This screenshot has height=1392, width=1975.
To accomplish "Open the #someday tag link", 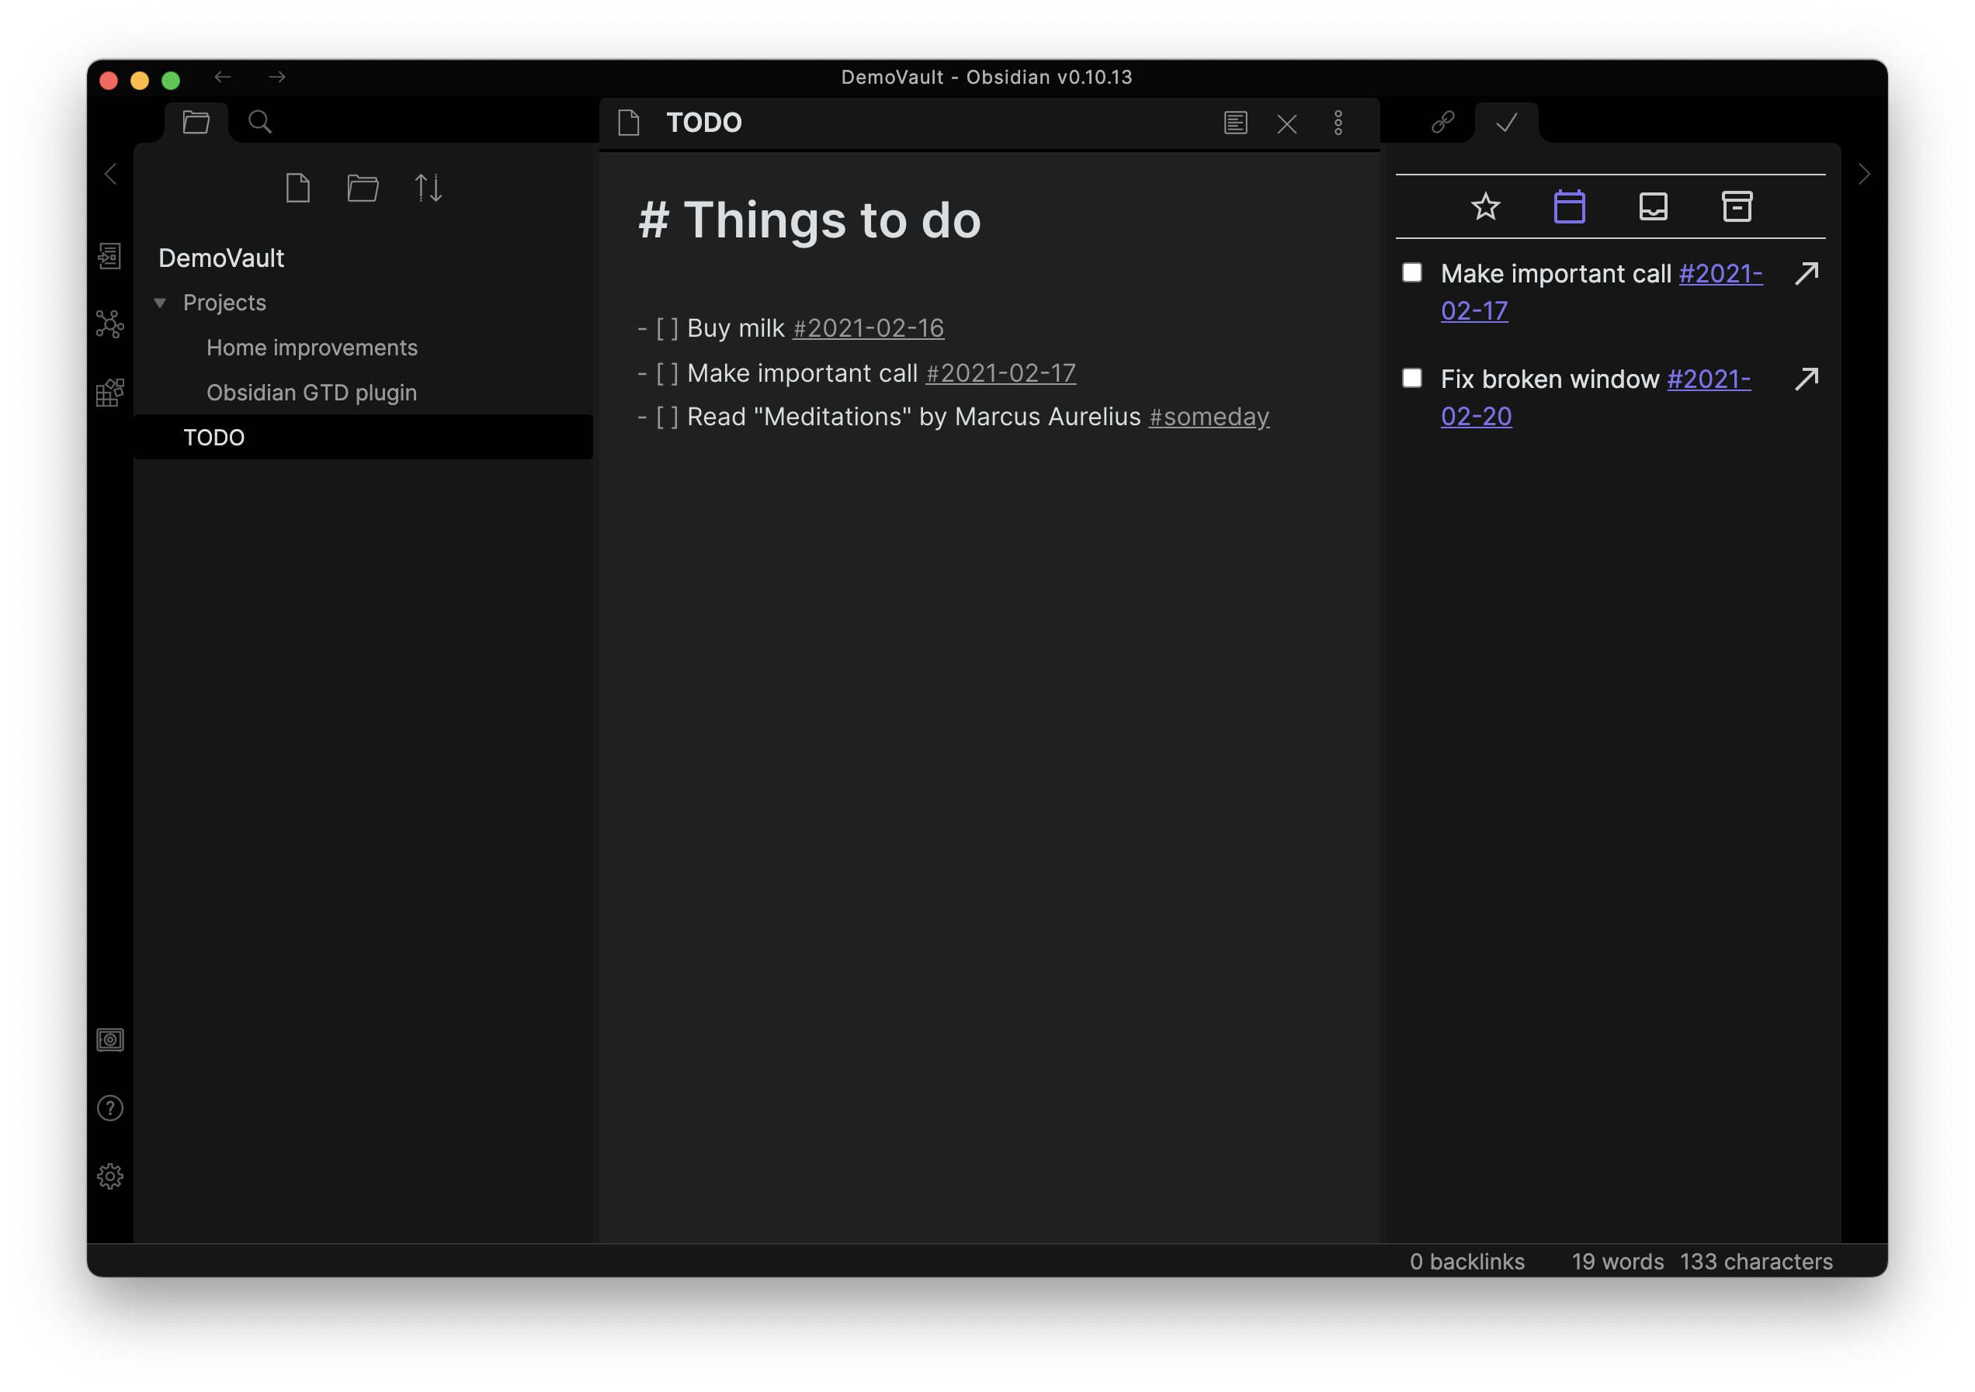I will pos(1209,417).
